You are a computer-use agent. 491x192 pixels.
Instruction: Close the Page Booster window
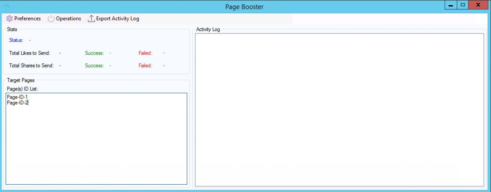click(479, 5)
